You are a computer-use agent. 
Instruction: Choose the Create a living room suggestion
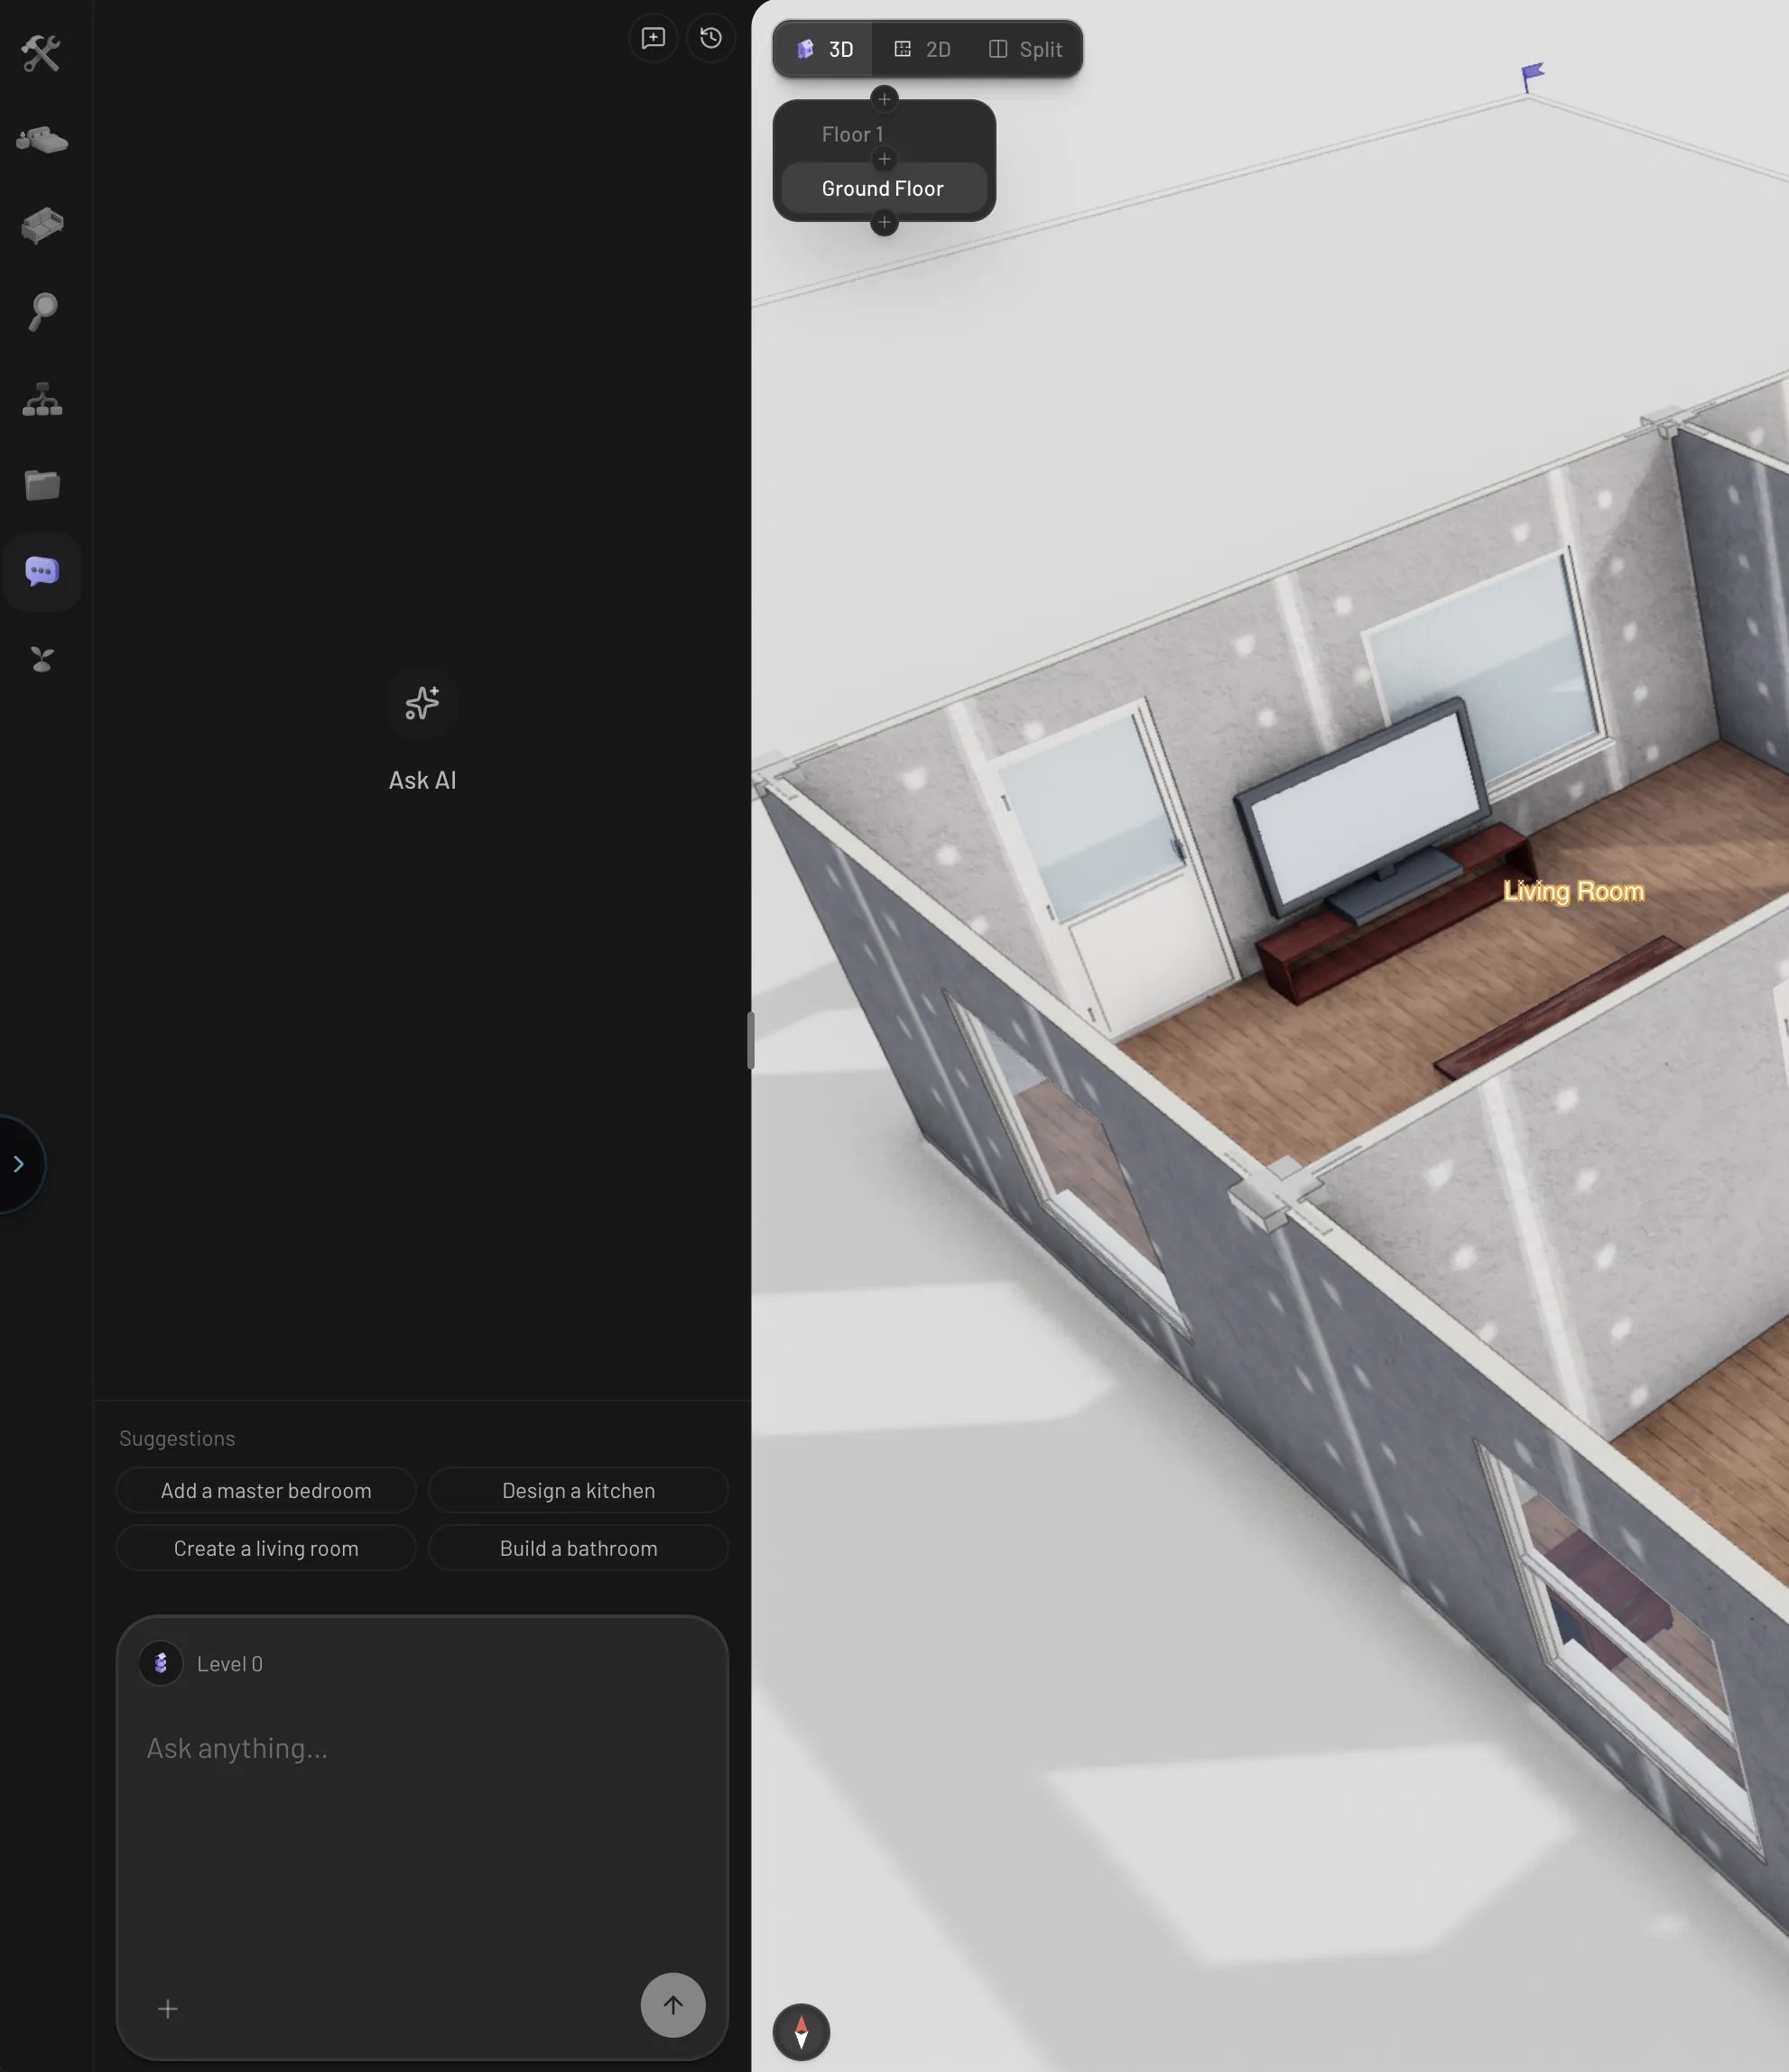(x=266, y=1549)
